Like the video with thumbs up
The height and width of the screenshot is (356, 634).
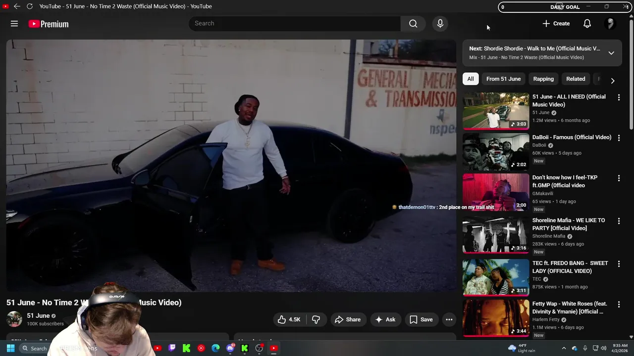pyautogui.click(x=289, y=319)
